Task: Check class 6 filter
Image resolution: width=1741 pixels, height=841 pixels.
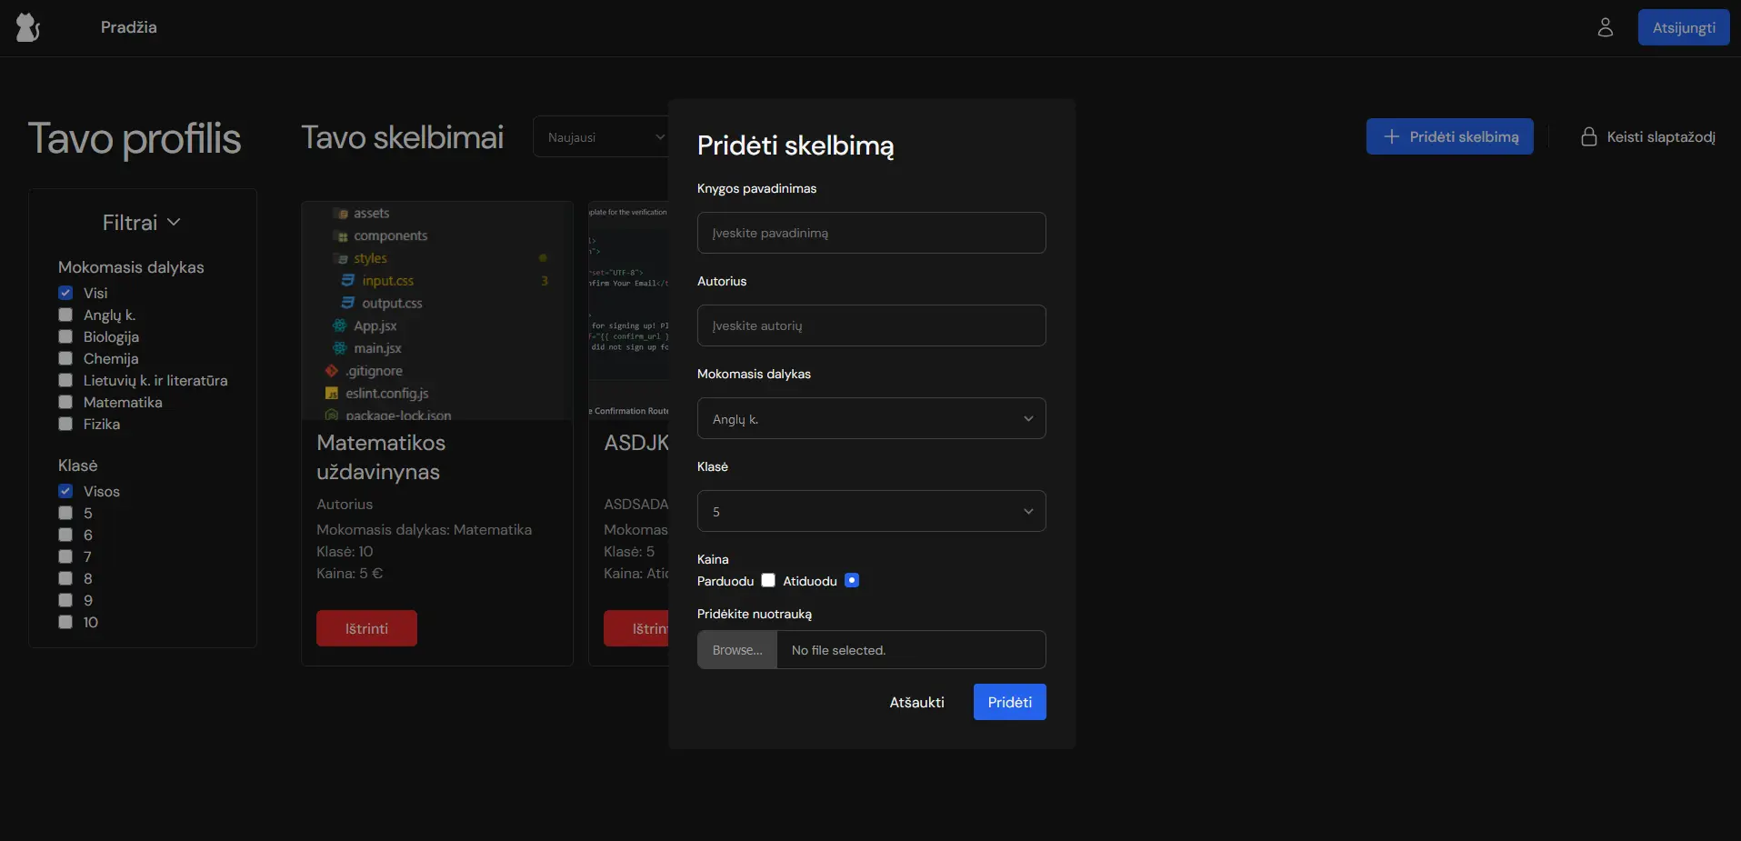Action: pyautogui.click(x=65, y=535)
